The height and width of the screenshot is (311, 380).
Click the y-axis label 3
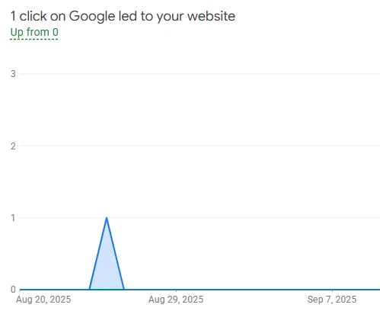click(13, 74)
